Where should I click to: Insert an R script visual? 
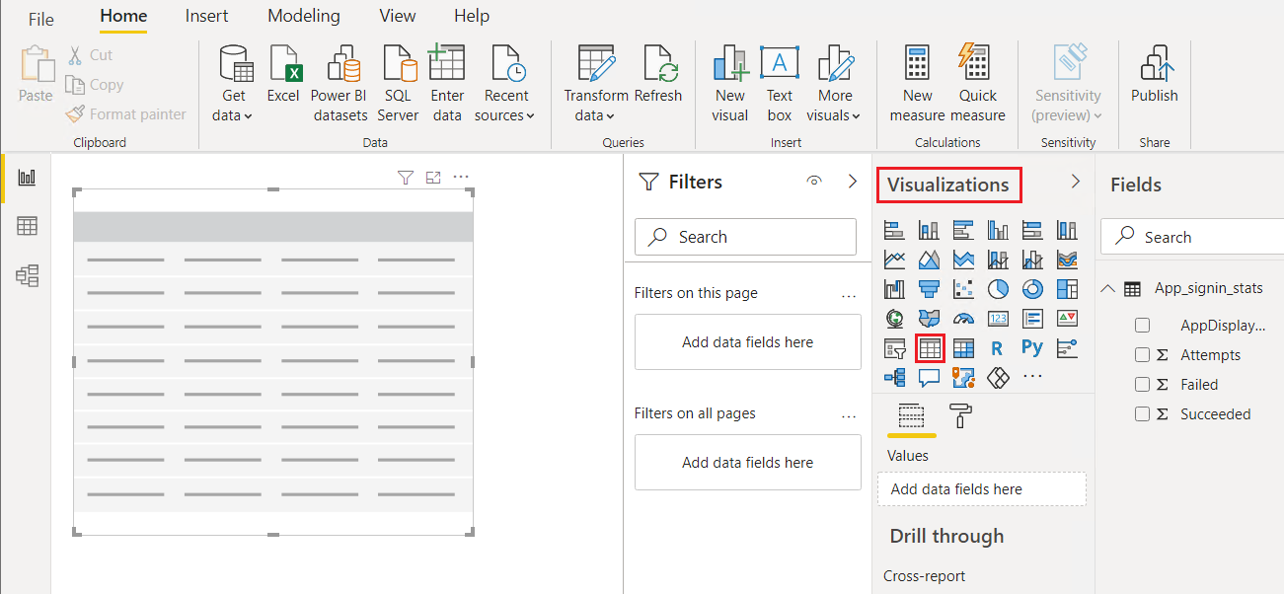(x=998, y=347)
